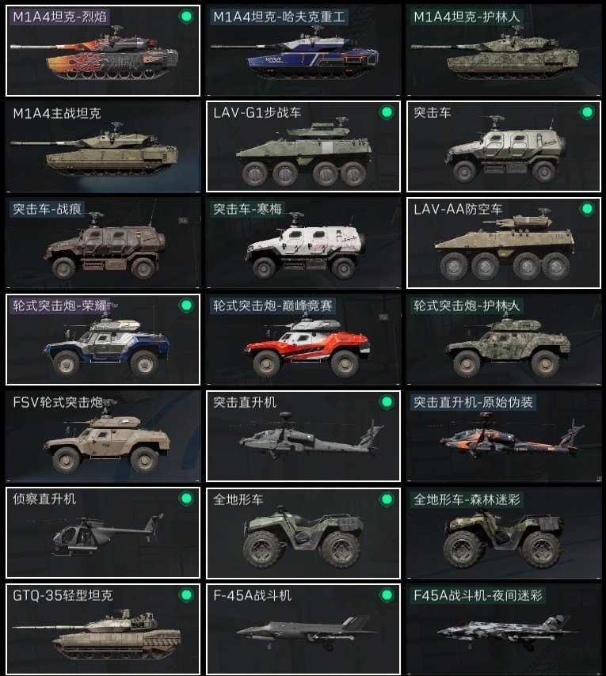Toggle the green equipped dot on 突击车
The height and width of the screenshot is (676, 606).
586,112
